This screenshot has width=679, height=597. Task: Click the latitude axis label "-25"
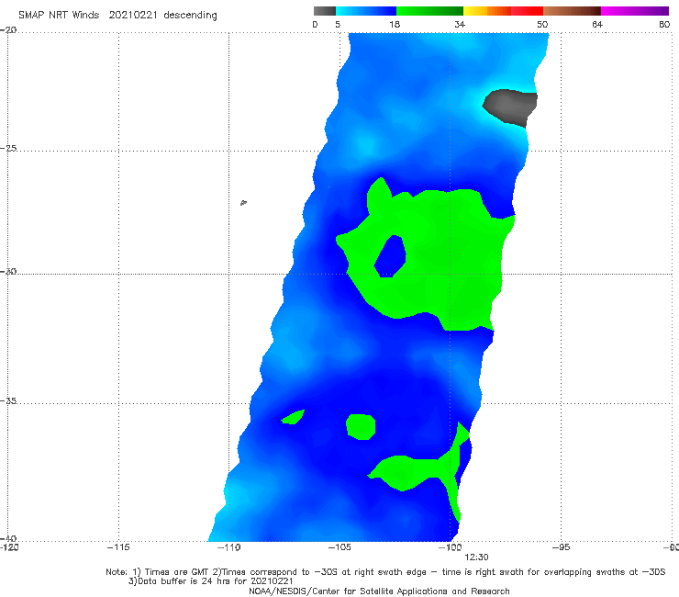click(8, 149)
